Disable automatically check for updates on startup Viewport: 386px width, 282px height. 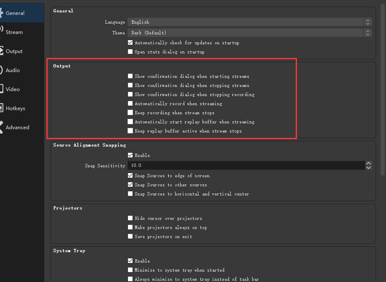tap(130, 43)
